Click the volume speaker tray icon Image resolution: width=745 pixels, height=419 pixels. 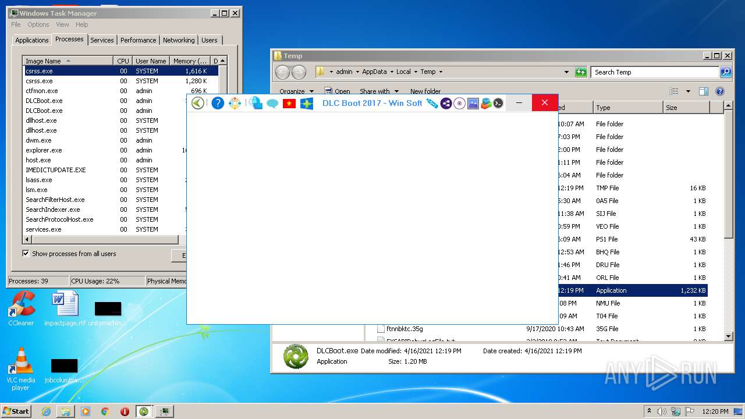coord(661,411)
